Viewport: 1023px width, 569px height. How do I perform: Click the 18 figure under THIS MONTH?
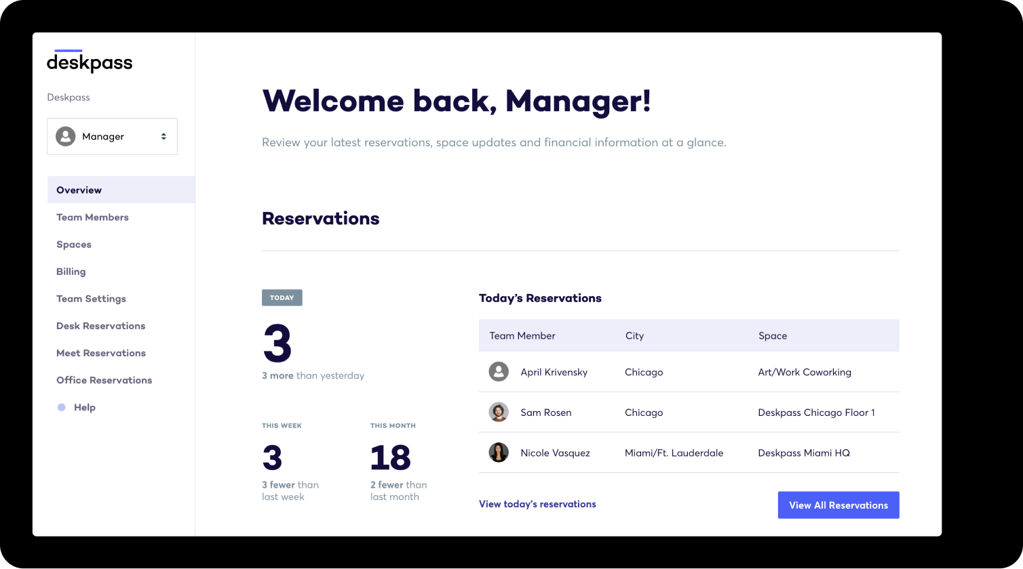[391, 458]
